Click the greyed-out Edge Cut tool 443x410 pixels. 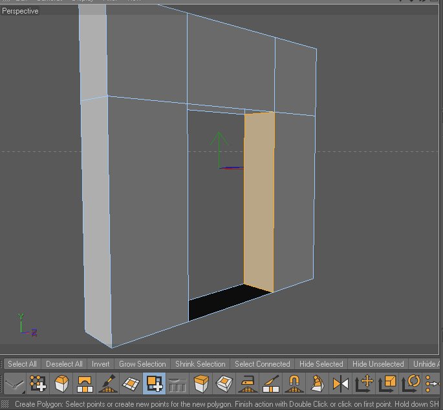177,383
